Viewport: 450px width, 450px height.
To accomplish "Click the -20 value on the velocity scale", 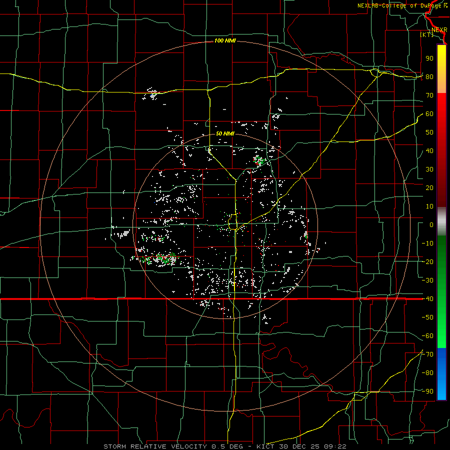I will [427, 261].
